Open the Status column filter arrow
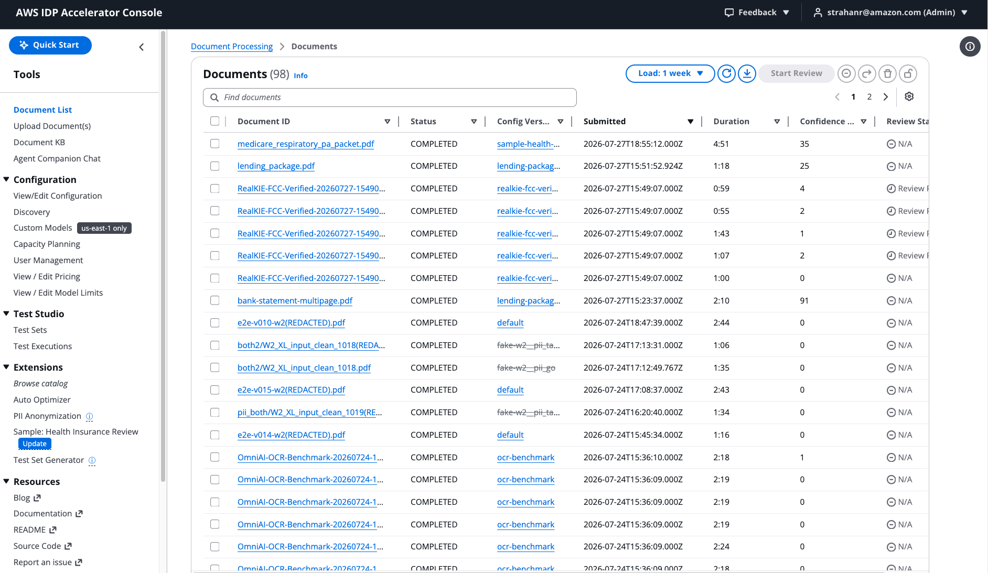The height and width of the screenshot is (573, 988). coord(474,122)
